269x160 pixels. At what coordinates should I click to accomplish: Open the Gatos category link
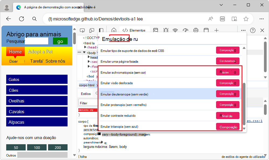click(x=37, y=79)
